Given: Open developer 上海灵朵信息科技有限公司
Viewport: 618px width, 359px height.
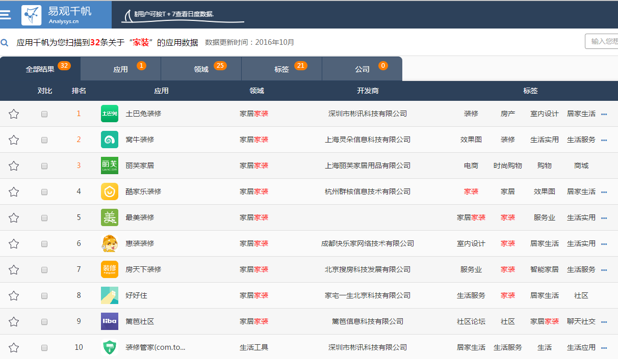Looking at the screenshot, I should click(x=368, y=140).
